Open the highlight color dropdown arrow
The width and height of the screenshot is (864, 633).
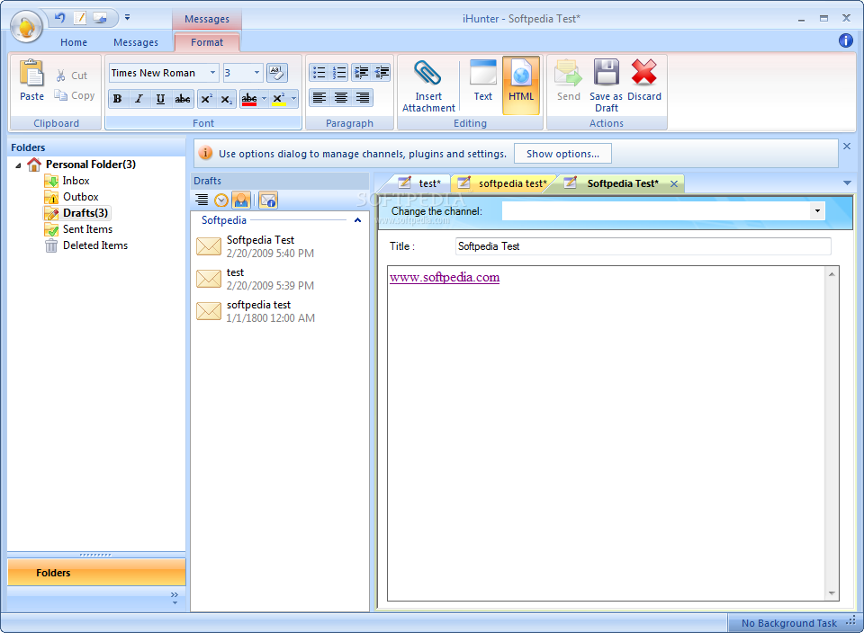(x=293, y=99)
